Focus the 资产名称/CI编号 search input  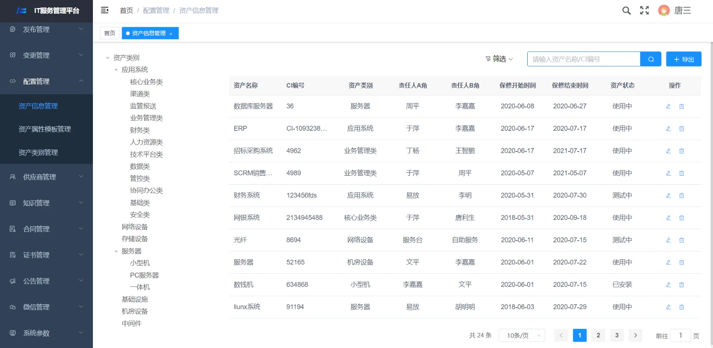point(584,59)
